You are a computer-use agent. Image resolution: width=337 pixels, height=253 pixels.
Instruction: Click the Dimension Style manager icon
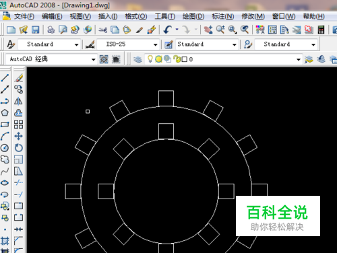[x=90, y=44]
